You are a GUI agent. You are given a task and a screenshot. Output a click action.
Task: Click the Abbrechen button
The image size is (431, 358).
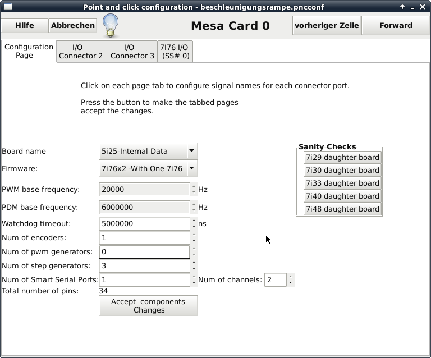pyautogui.click(x=73, y=26)
